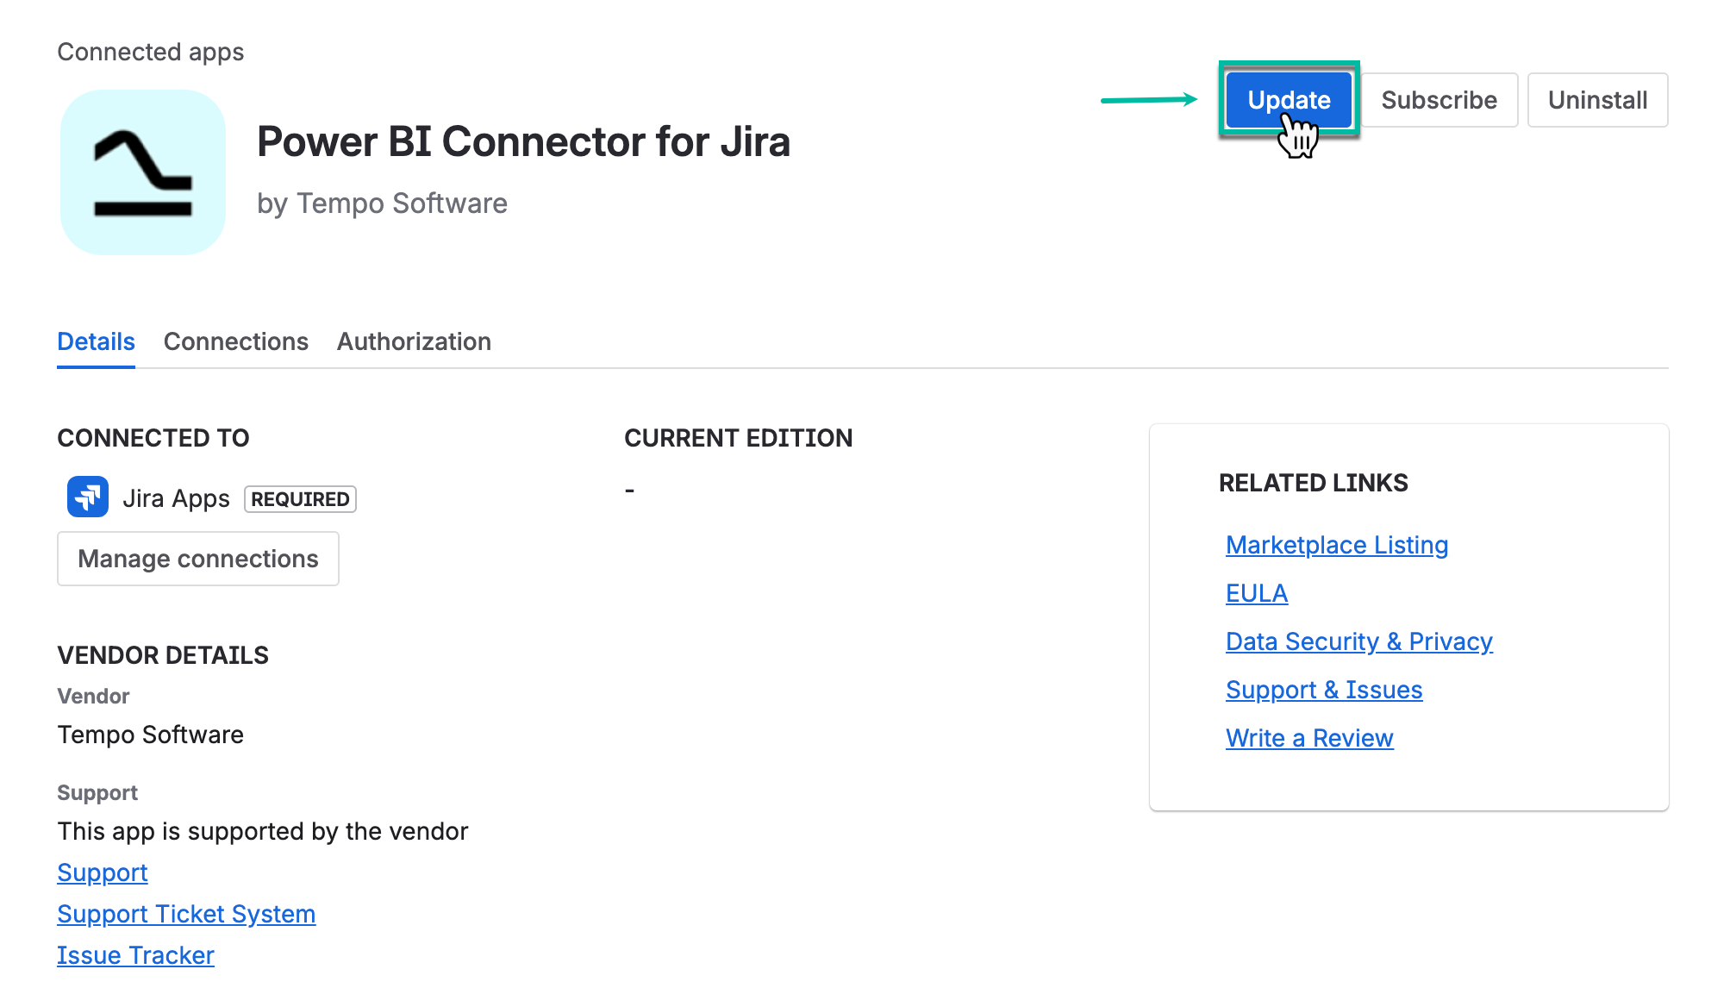View the EULA link
Viewport: 1736px width, 988px height.
pyautogui.click(x=1257, y=593)
